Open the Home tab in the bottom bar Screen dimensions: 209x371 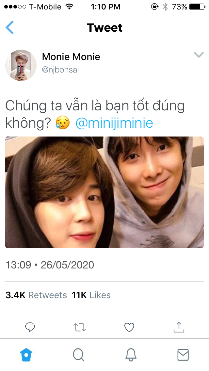point(26,355)
